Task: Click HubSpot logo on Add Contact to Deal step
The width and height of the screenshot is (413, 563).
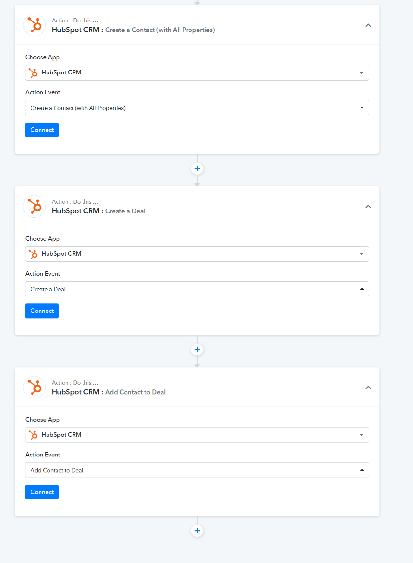Action: [x=35, y=387]
